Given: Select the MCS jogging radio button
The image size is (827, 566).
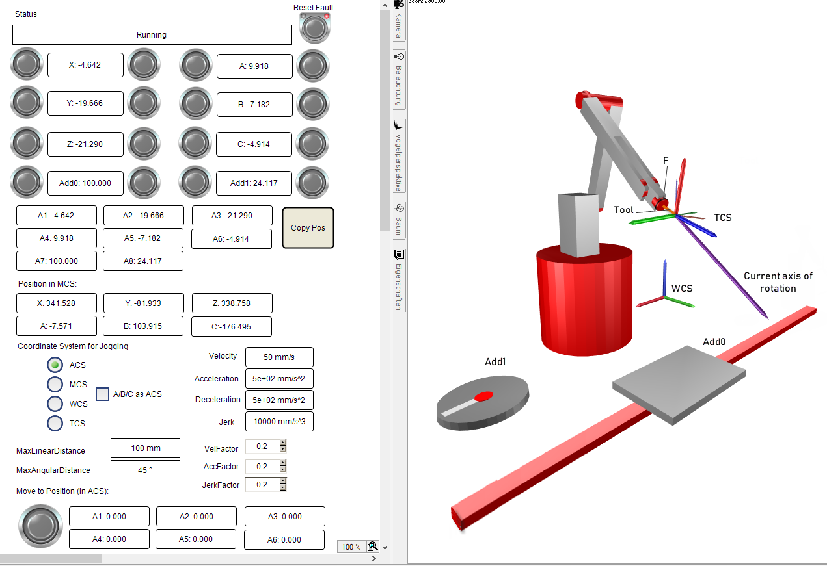Looking at the screenshot, I should (x=57, y=384).
